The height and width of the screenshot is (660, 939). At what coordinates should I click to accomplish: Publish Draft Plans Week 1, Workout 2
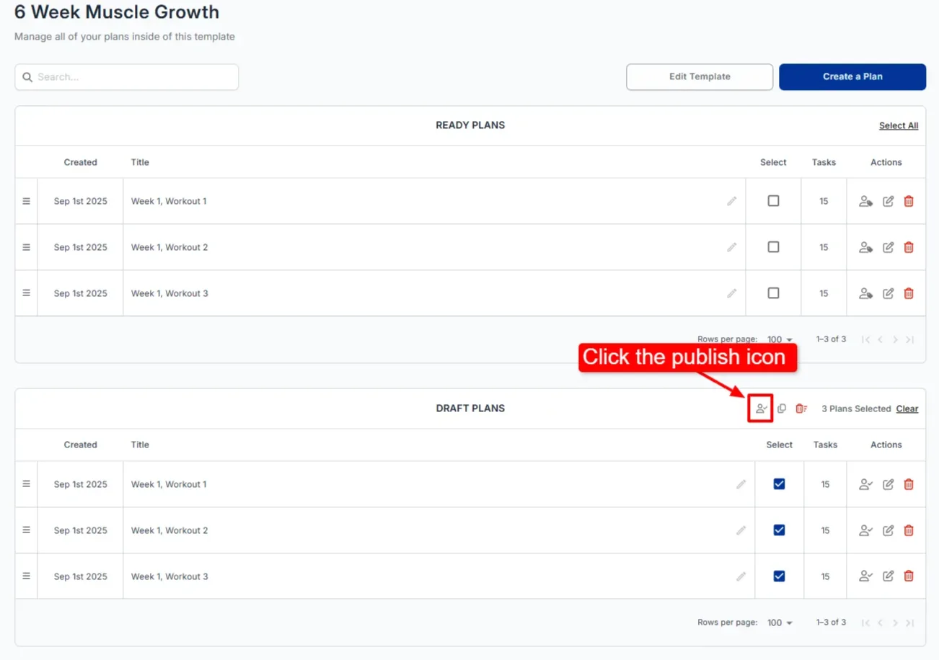pos(866,530)
